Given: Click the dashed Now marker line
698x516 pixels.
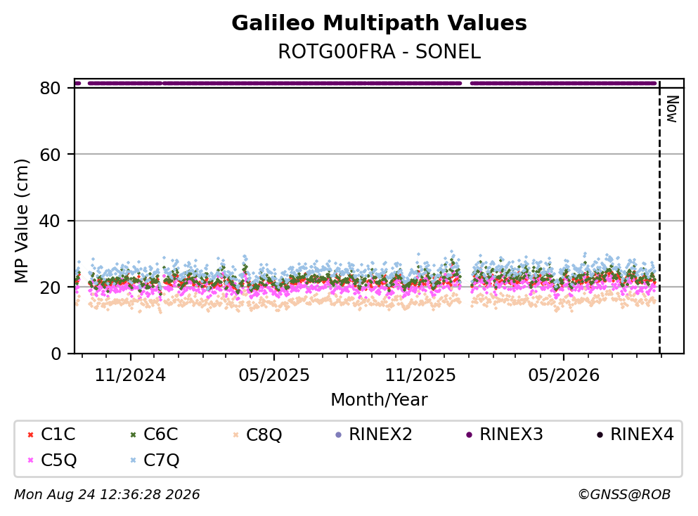Looking at the screenshot, I should point(659,218).
